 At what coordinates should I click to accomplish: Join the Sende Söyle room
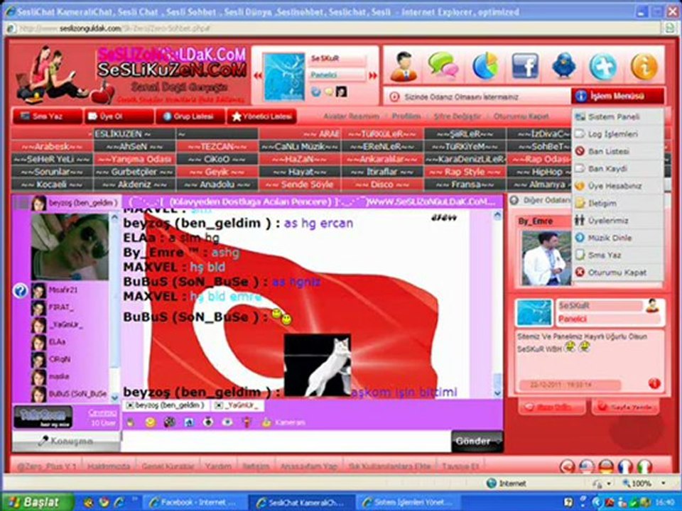pyautogui.click(x=300, y=185)
